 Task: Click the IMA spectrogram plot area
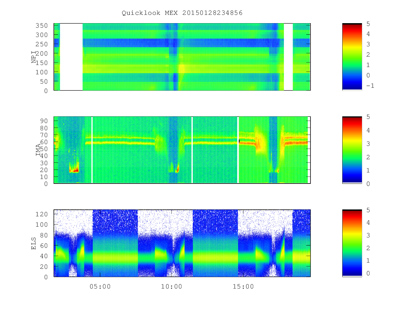[182, 150]
